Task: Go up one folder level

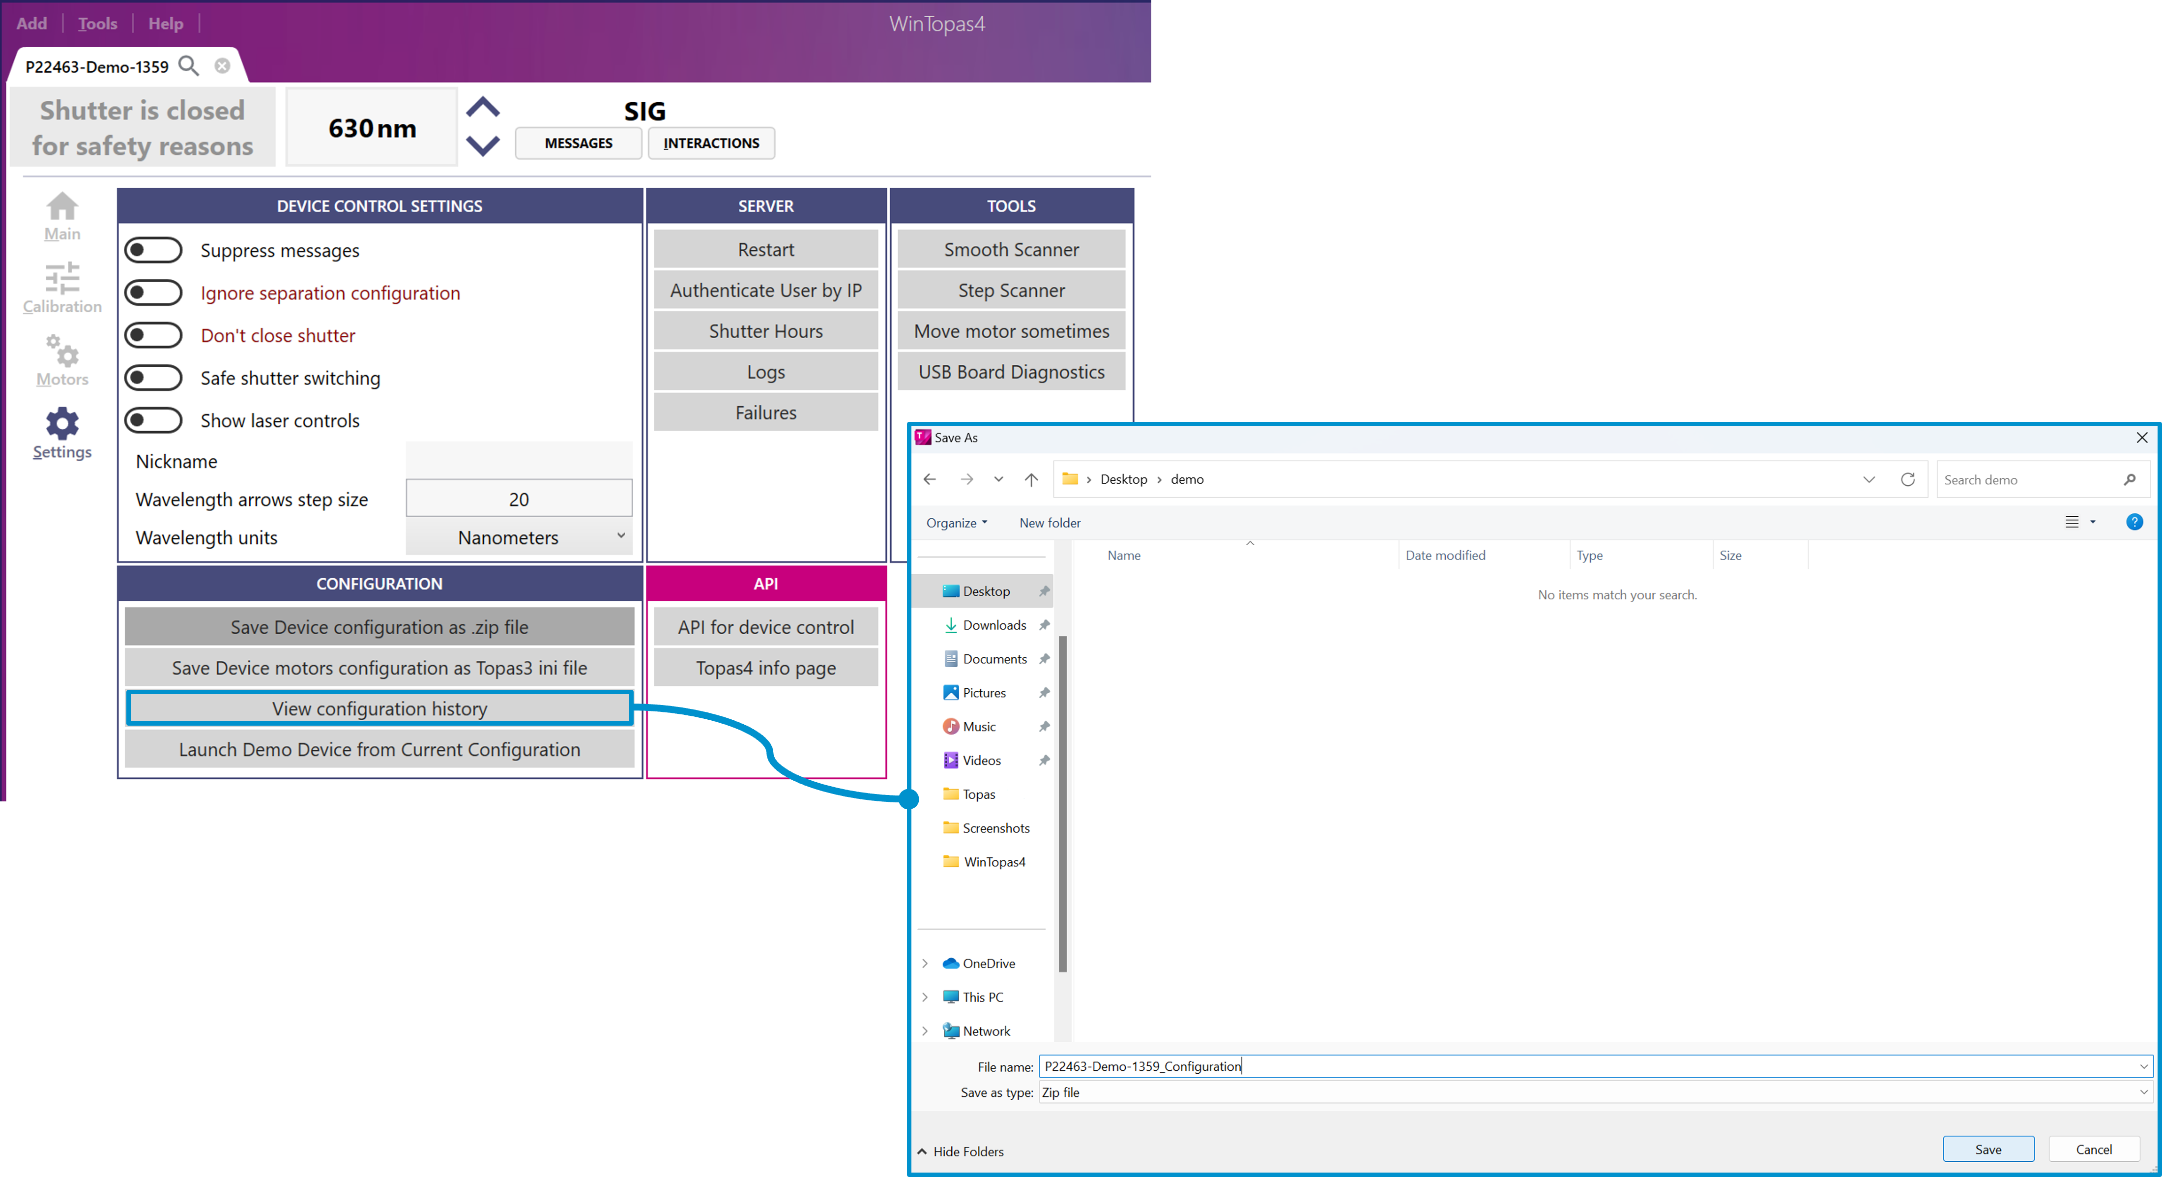Action: click(1031, 479)
